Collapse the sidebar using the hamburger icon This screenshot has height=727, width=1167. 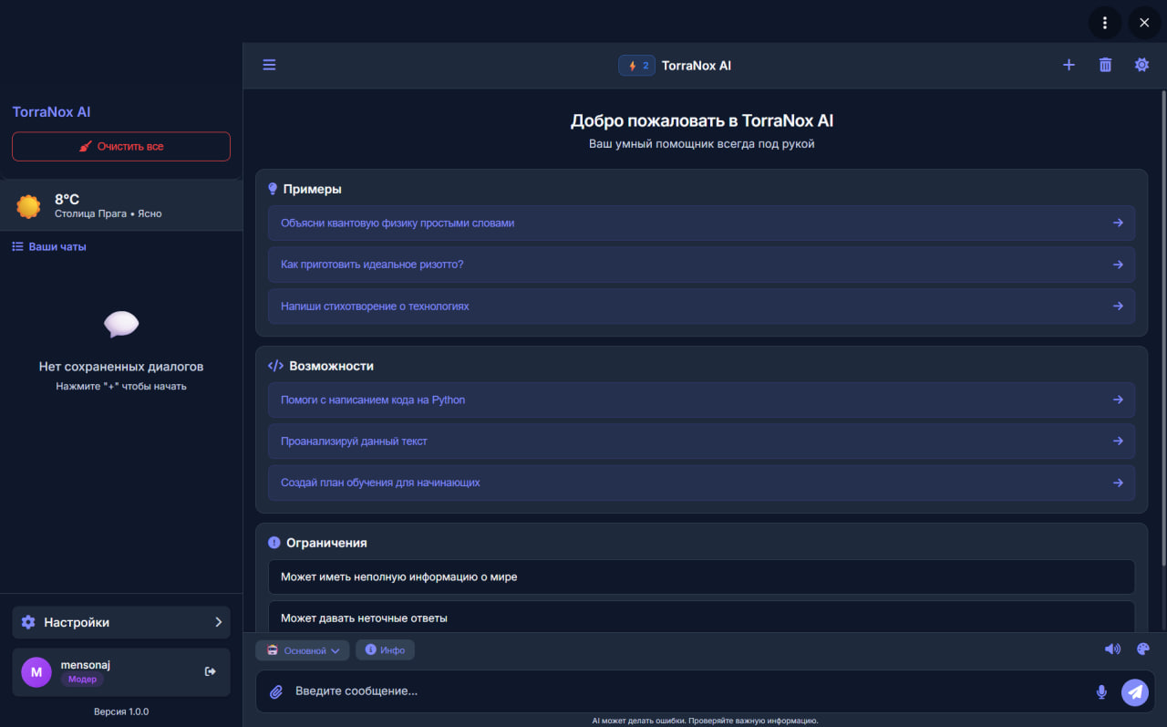tap(269, 65)
